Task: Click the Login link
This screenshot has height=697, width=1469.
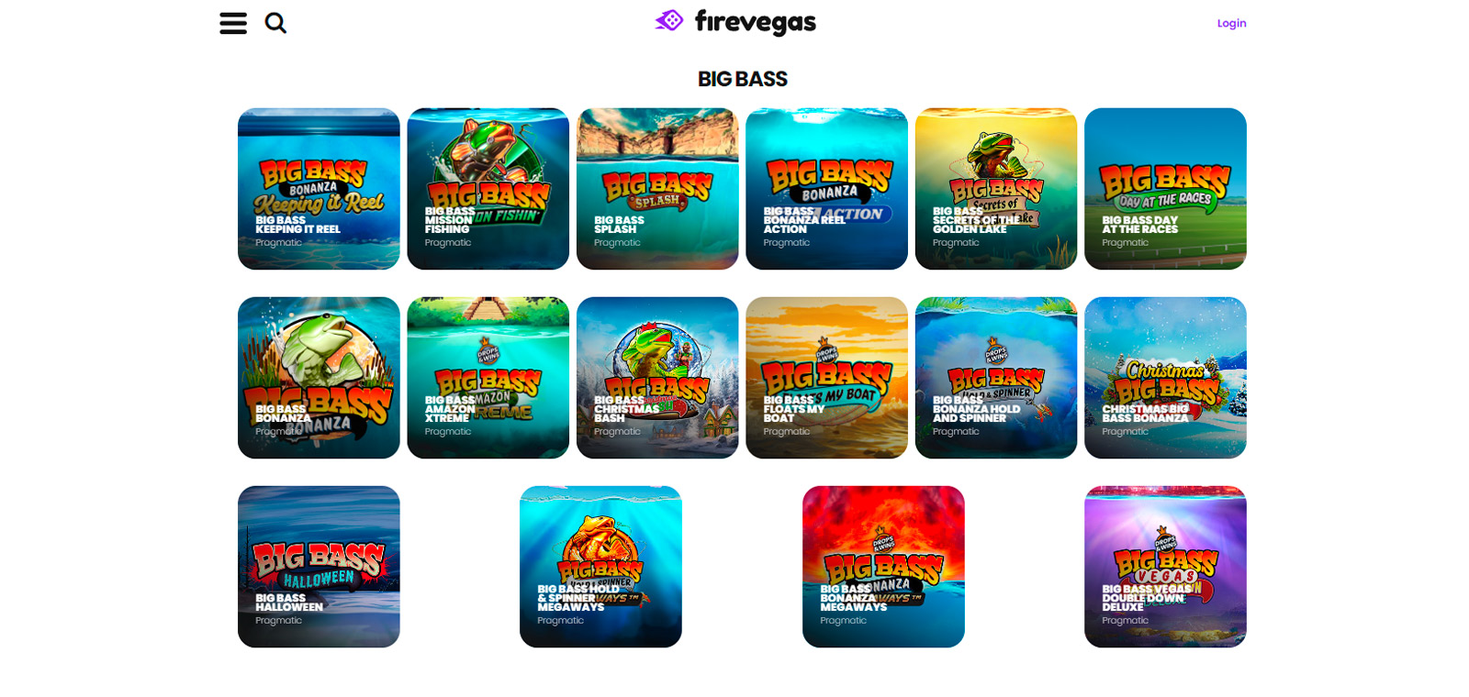Action: (x=1231, y=23)
